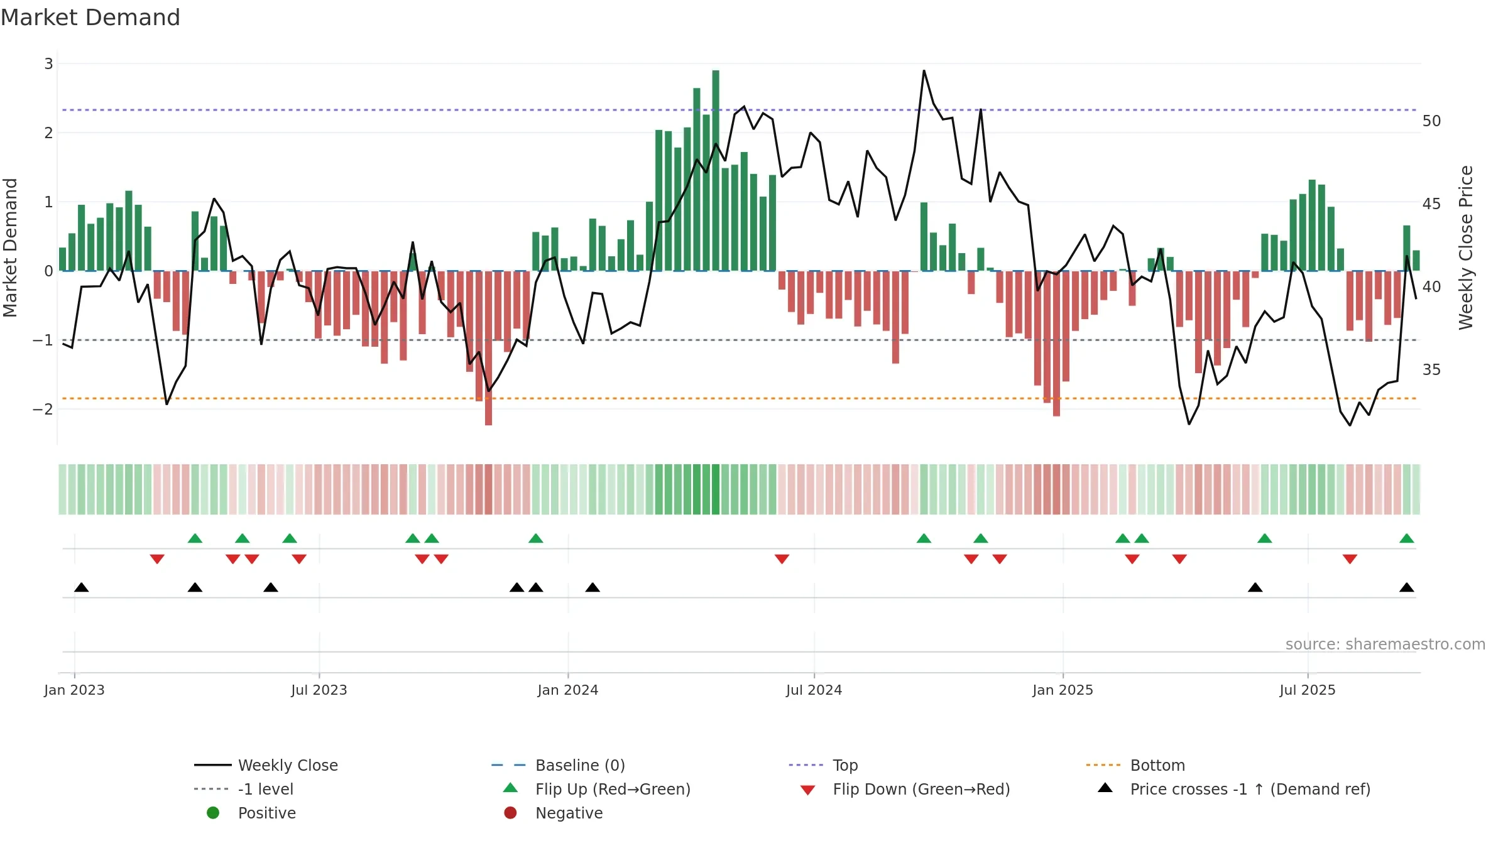The width and height of the screenshot is (1508, 848).
Task: Click the purple dotted Top threshold line
Action: tap(739, 110)
